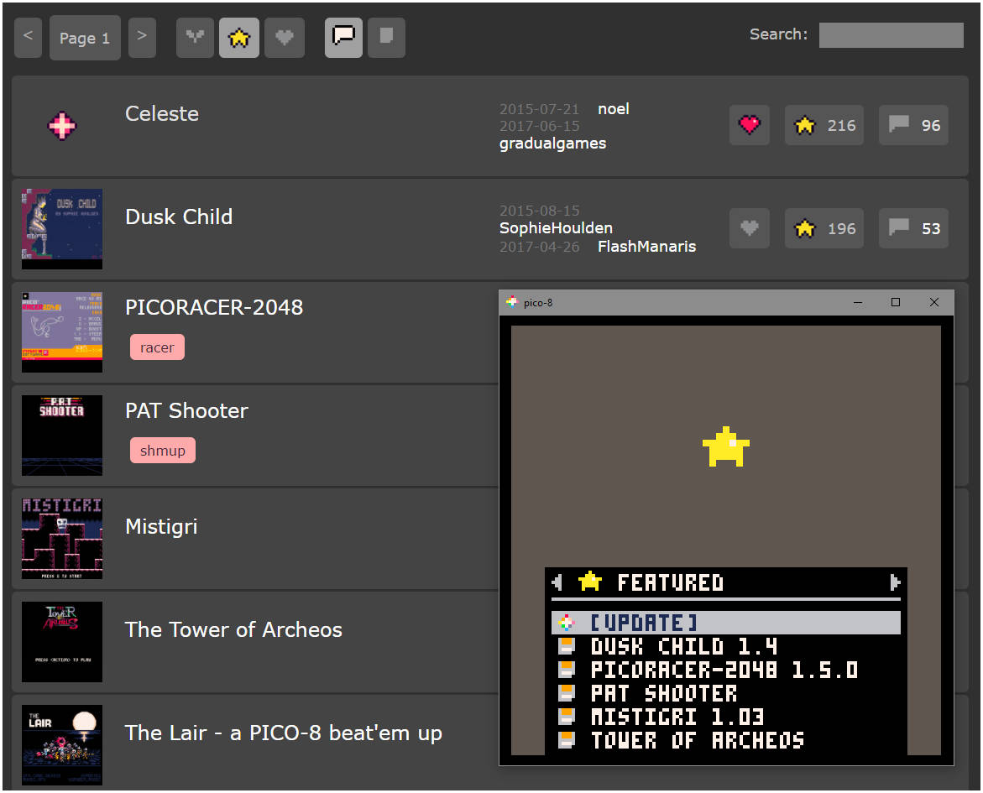This screenshot has height=793, width=983.
Task: Select PAT SHOOTER in pico-8 list
Action: [664, 693]
